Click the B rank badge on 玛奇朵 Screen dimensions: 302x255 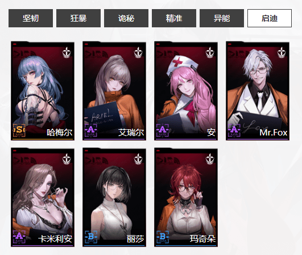point(163,237)
